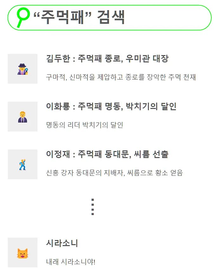Select the gray thumbnail box beside 이정재
The height and width of the screenshot is (279, 224).
click(x=22, y=164)
